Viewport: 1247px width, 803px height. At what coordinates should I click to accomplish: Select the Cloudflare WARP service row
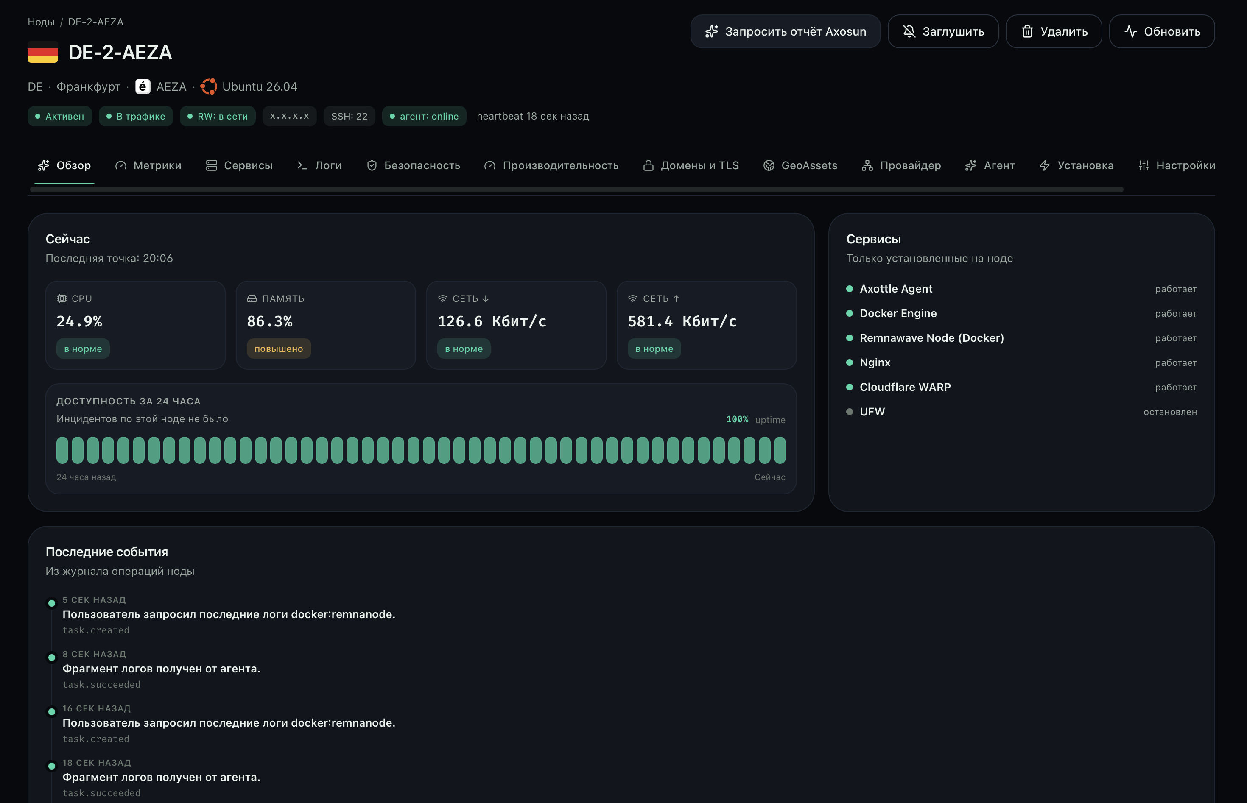(1021, 387)
